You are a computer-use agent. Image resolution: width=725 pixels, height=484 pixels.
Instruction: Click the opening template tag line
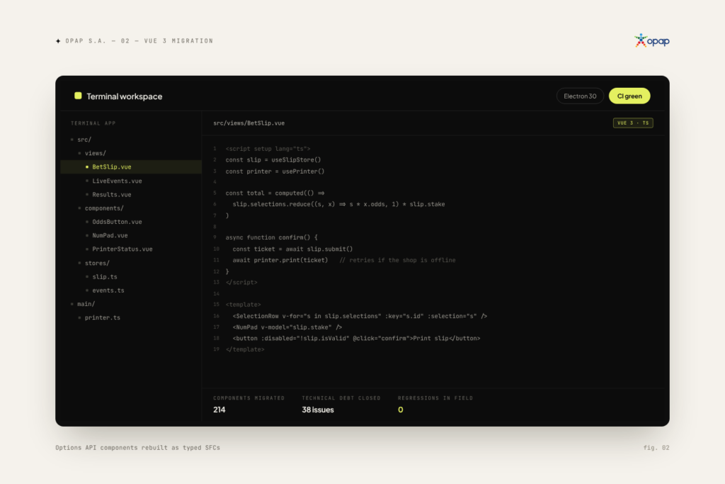[244, 305]
